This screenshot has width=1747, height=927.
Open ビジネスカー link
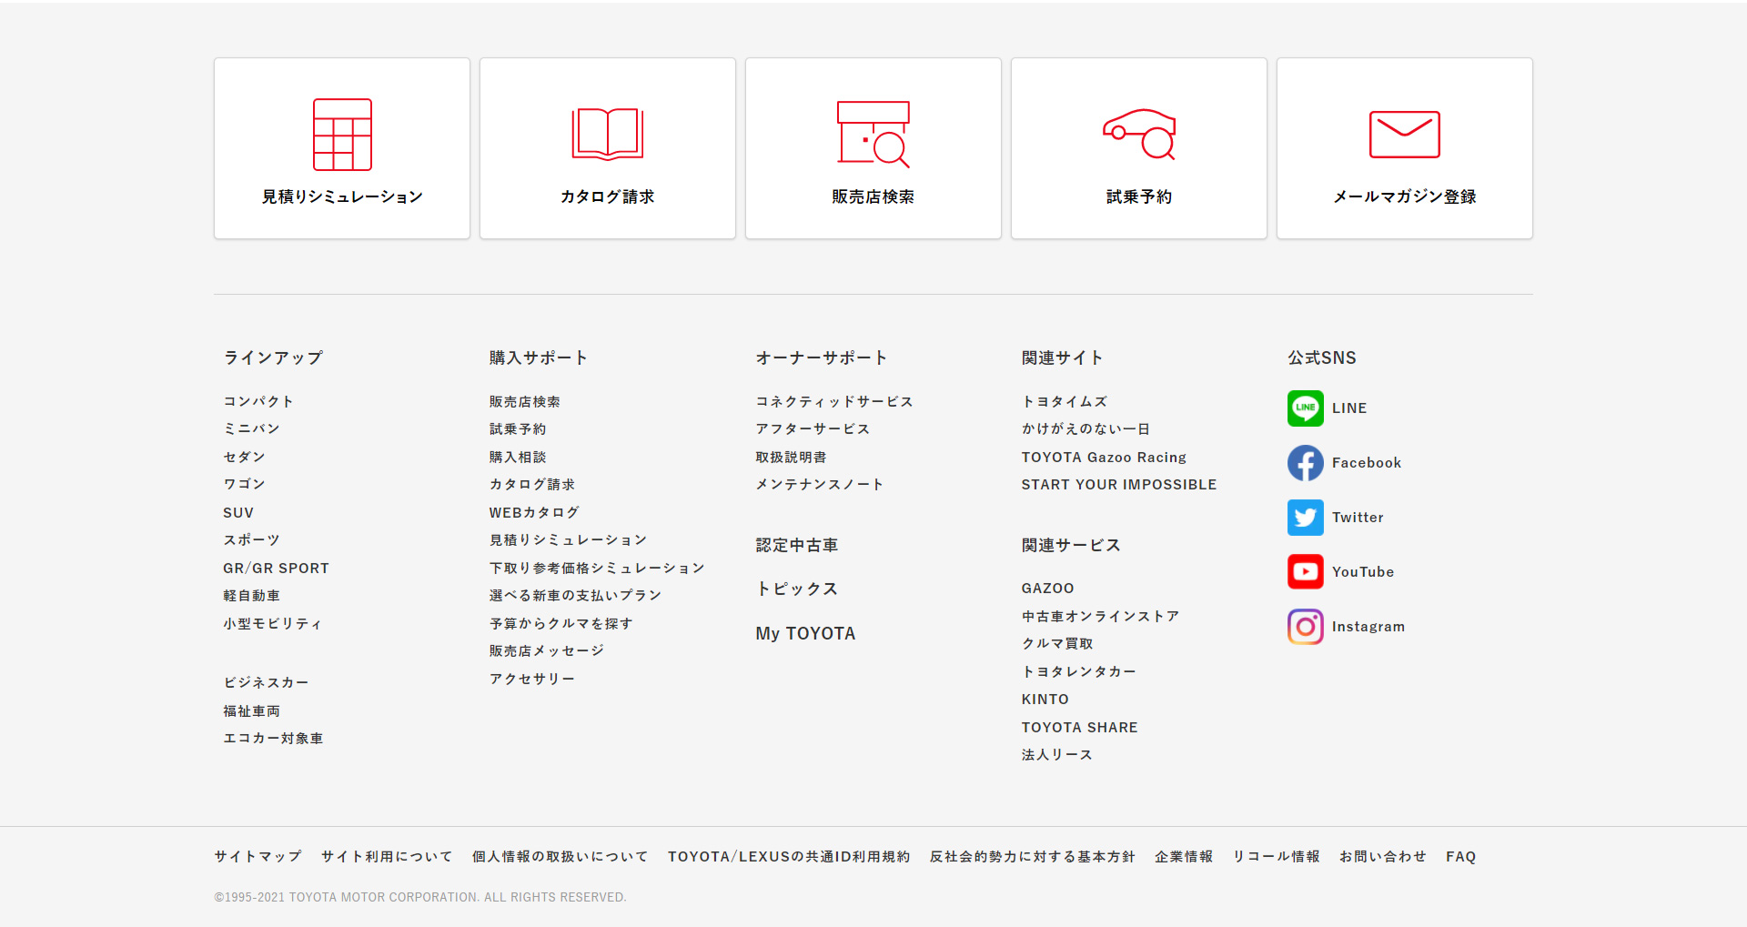point(267,682)
